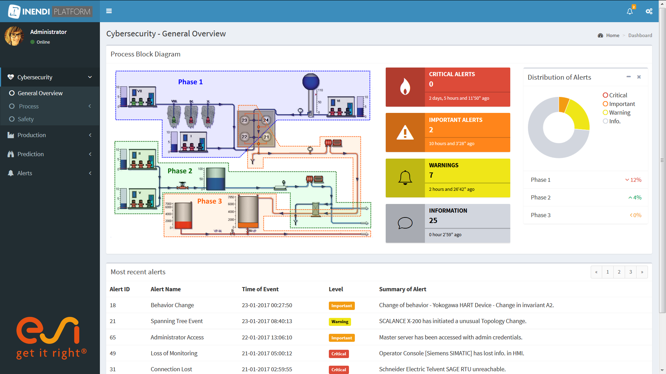Viewport: 666px width, 374px height.
Task: Collapse the Cybersecurity menu chevron
Action: [90, 77]
